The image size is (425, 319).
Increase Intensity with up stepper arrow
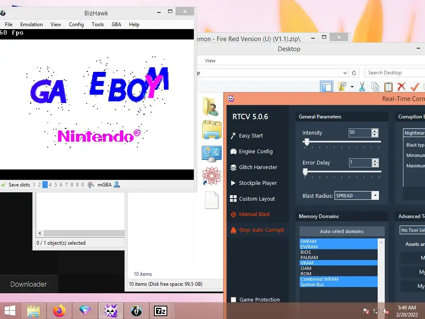[x=375, y=131]
